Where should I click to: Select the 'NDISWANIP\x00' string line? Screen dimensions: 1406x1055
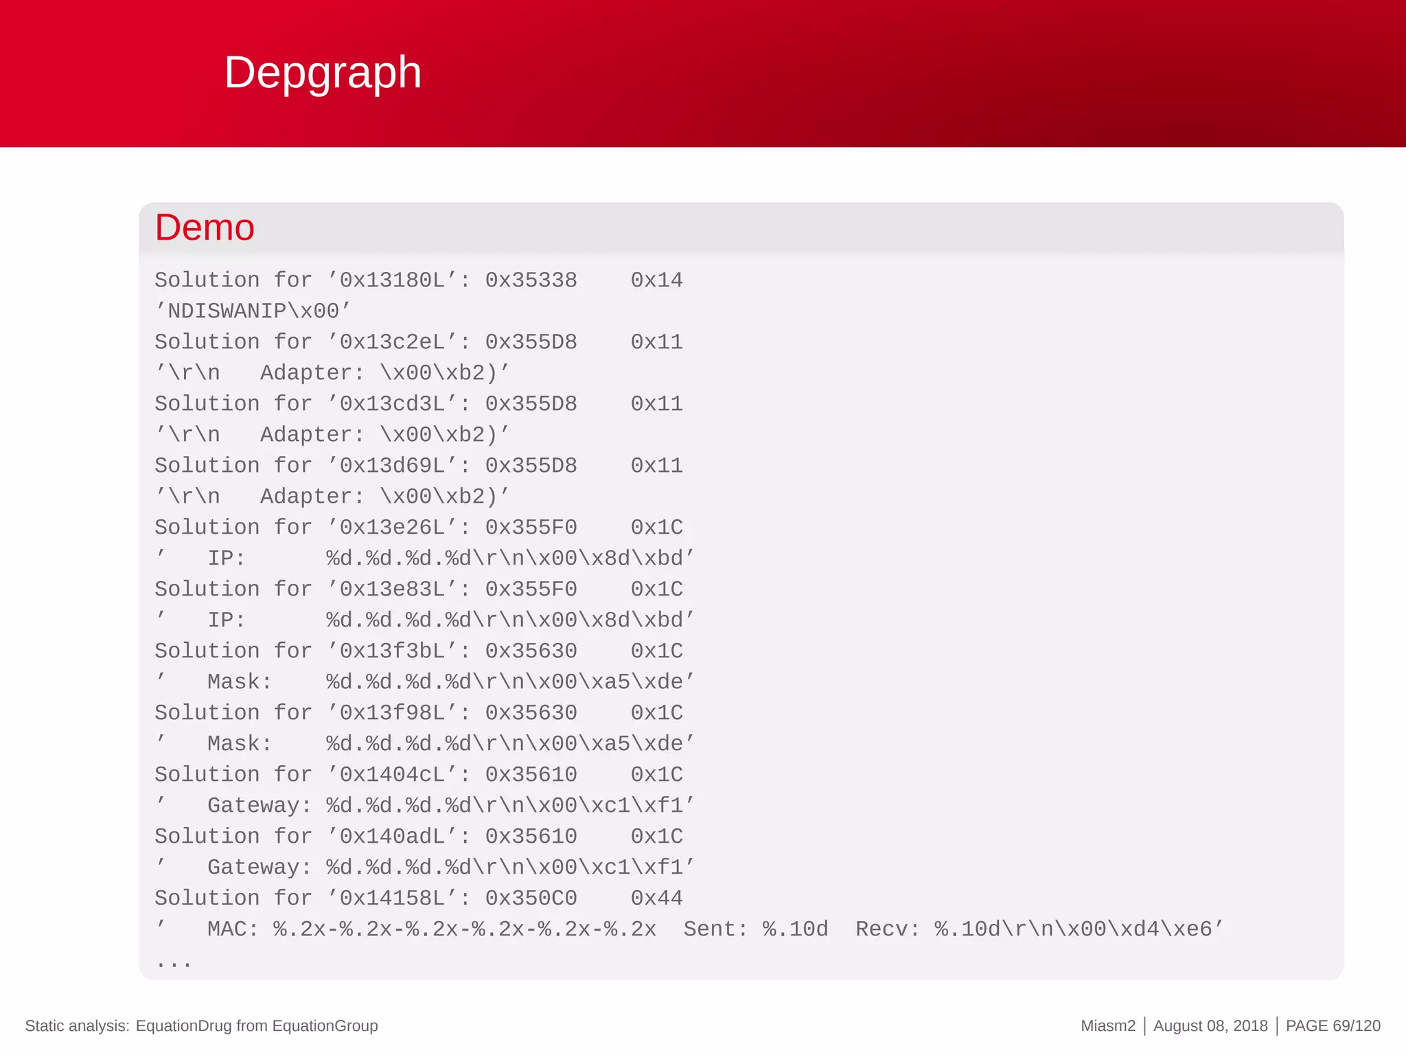click(x=253, y=311)
